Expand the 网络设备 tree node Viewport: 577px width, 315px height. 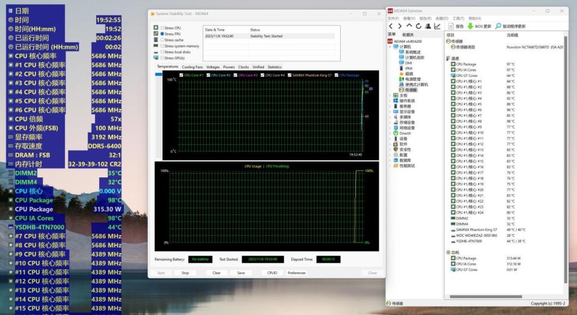(x=389, y=127)
